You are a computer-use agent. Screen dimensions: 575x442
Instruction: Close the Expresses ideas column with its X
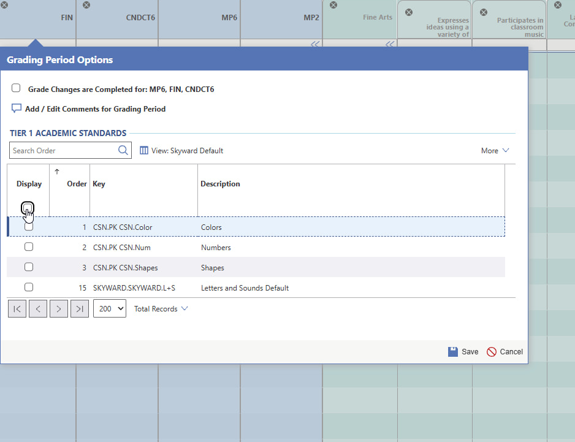(x=408, y=12)
